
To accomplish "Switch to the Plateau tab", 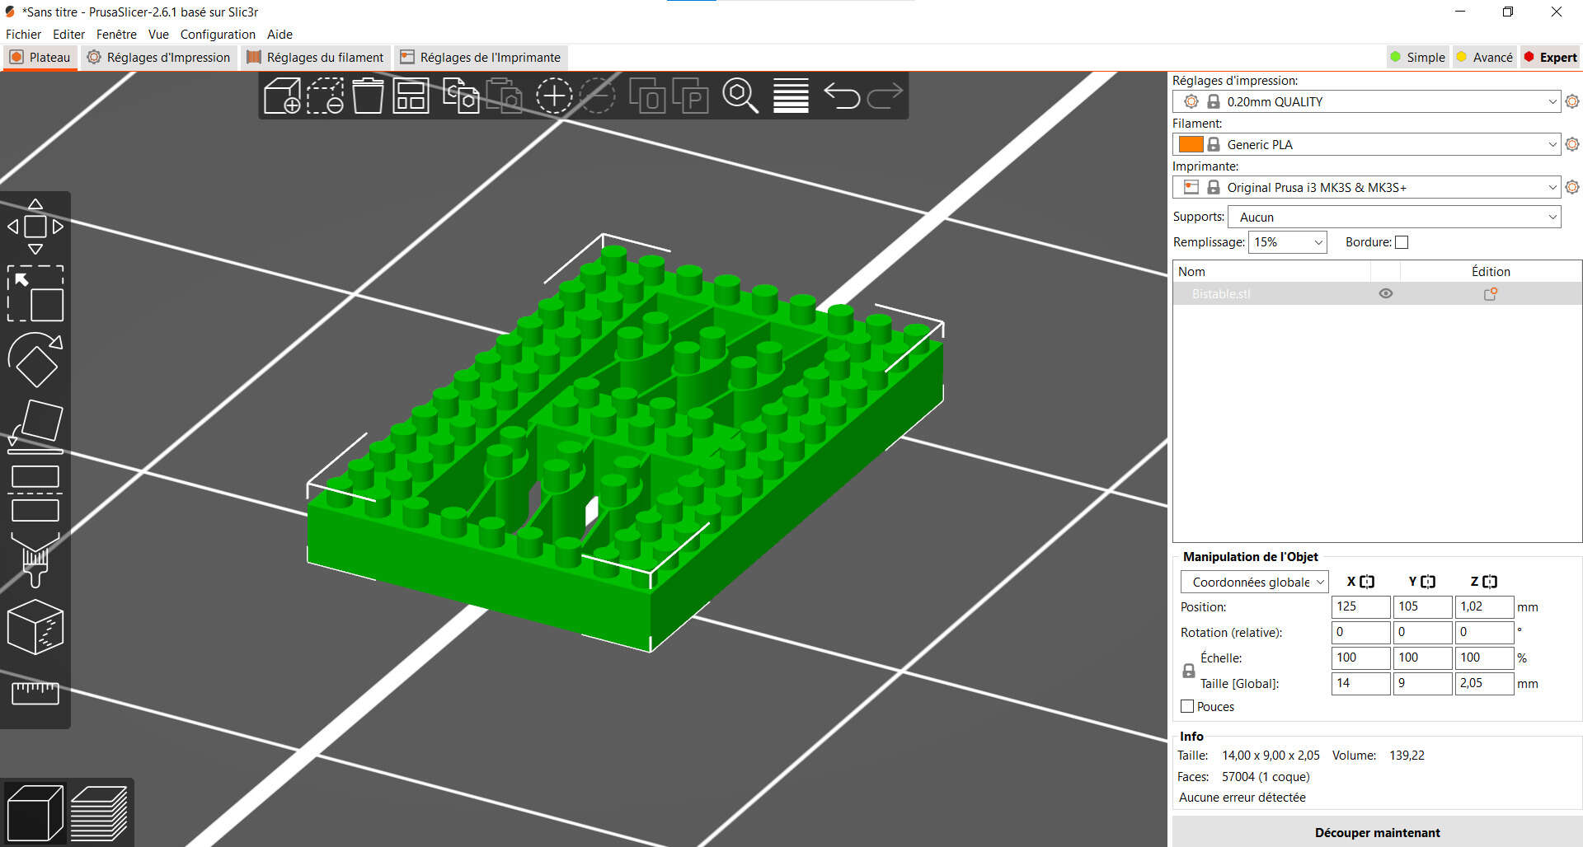I will 40,57.
